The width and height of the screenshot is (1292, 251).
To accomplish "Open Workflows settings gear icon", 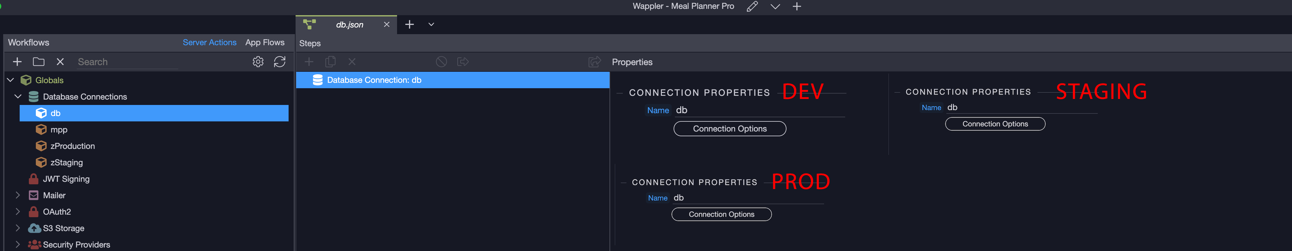I will point(258,62).
